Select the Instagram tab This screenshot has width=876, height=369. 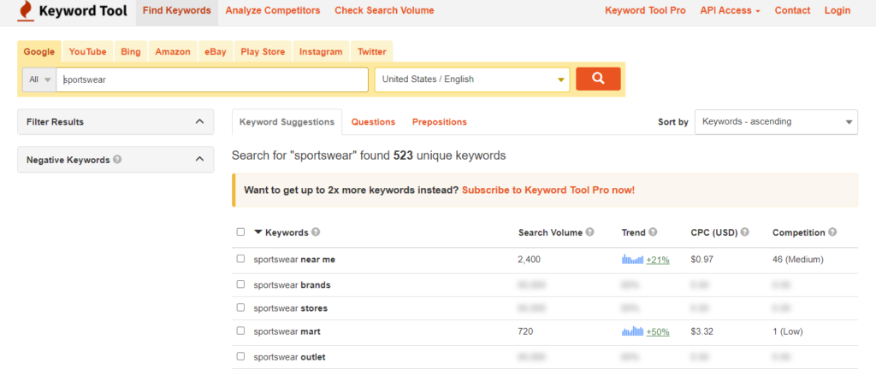[321, 52]
